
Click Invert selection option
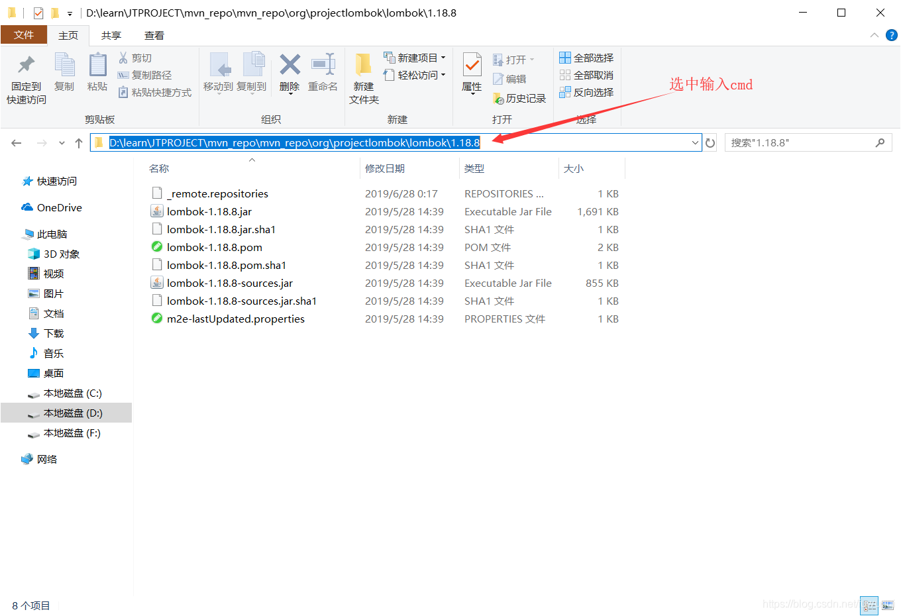point(586,93)
